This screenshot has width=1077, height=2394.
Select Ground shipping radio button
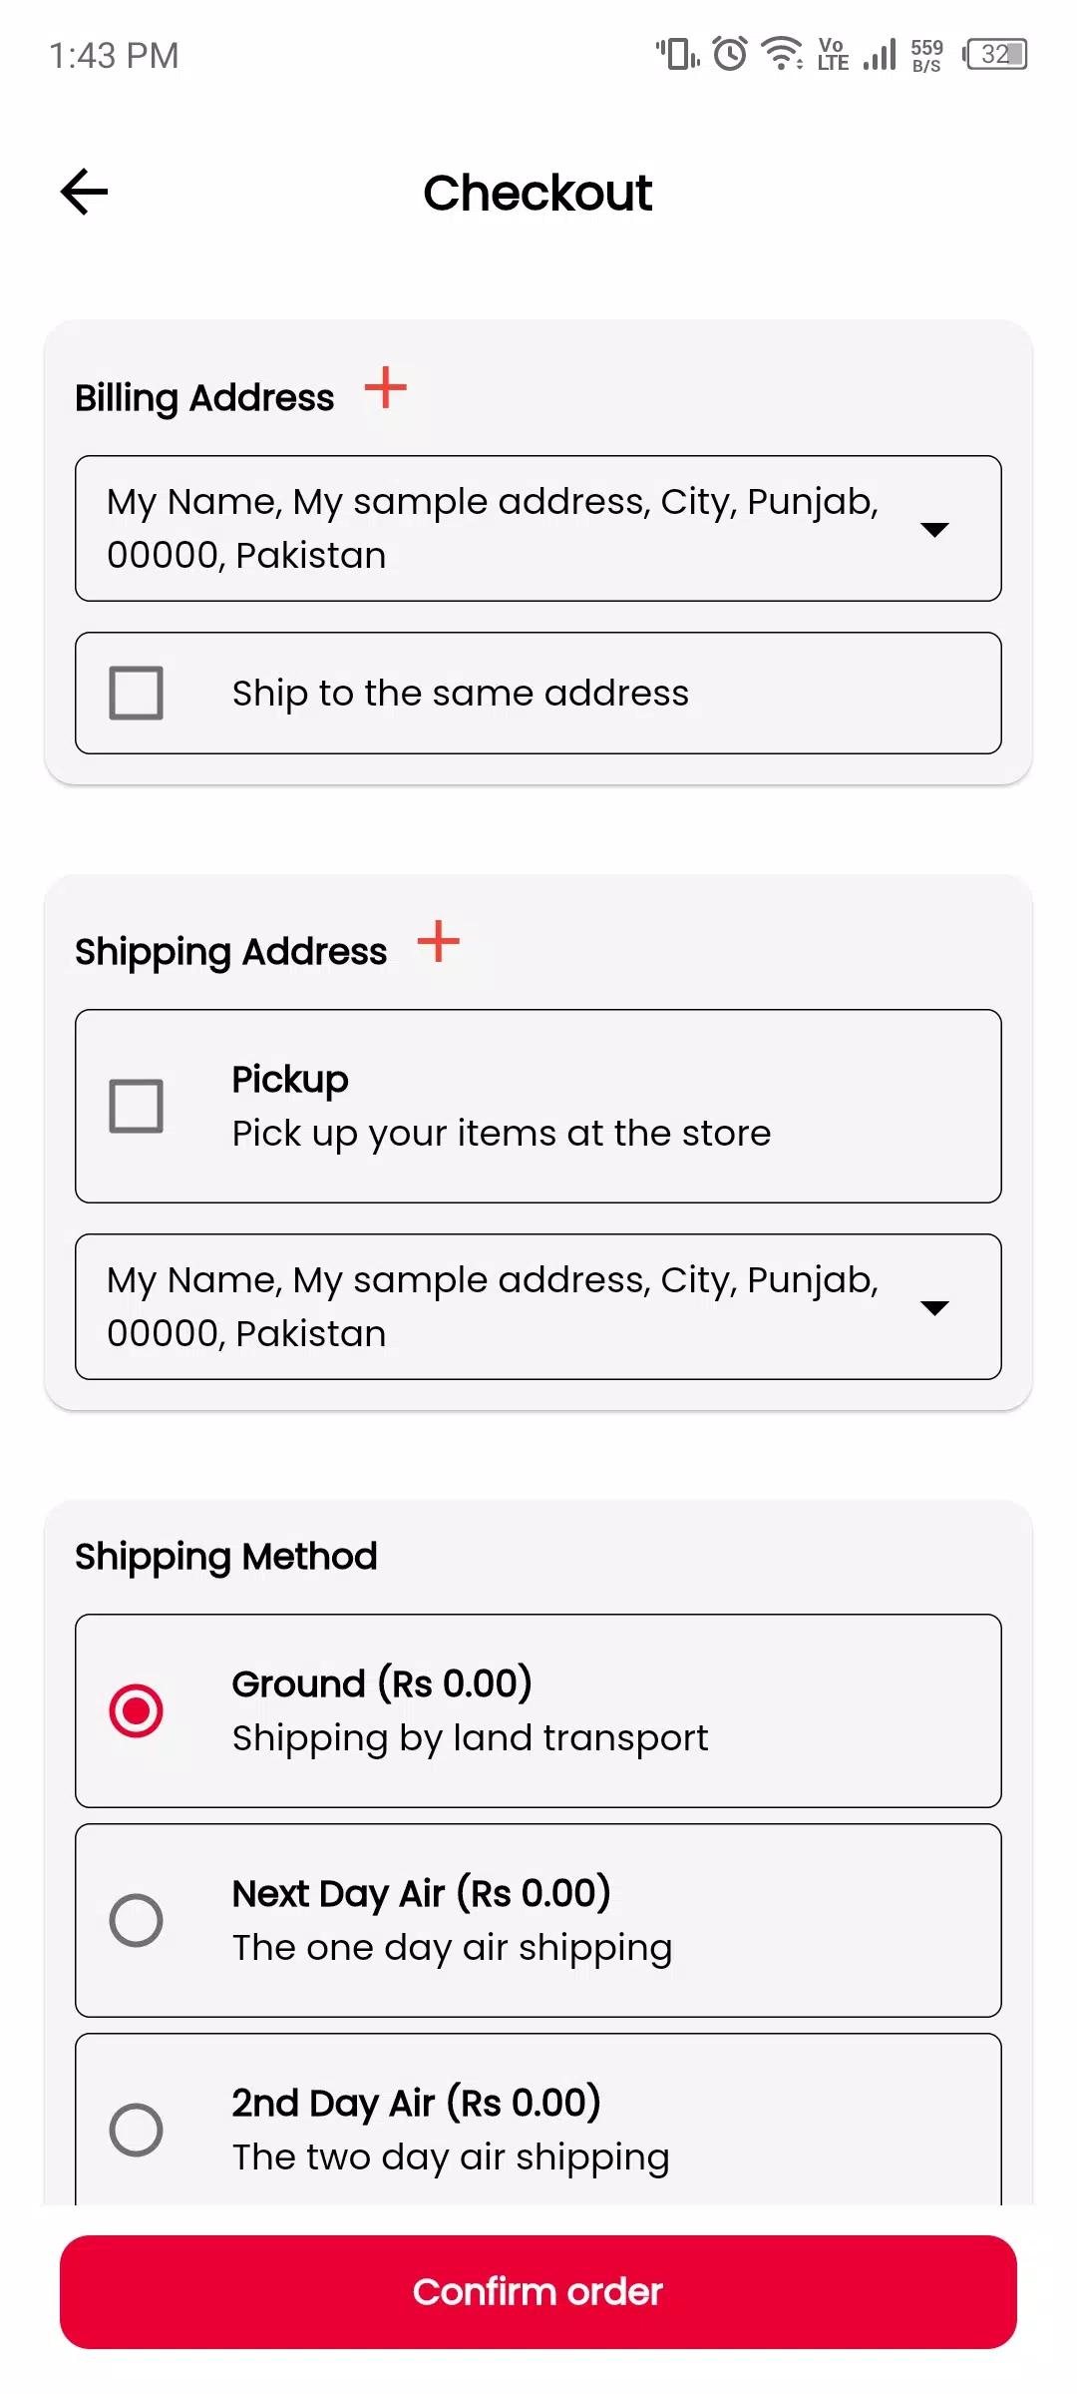[136, 1710]
